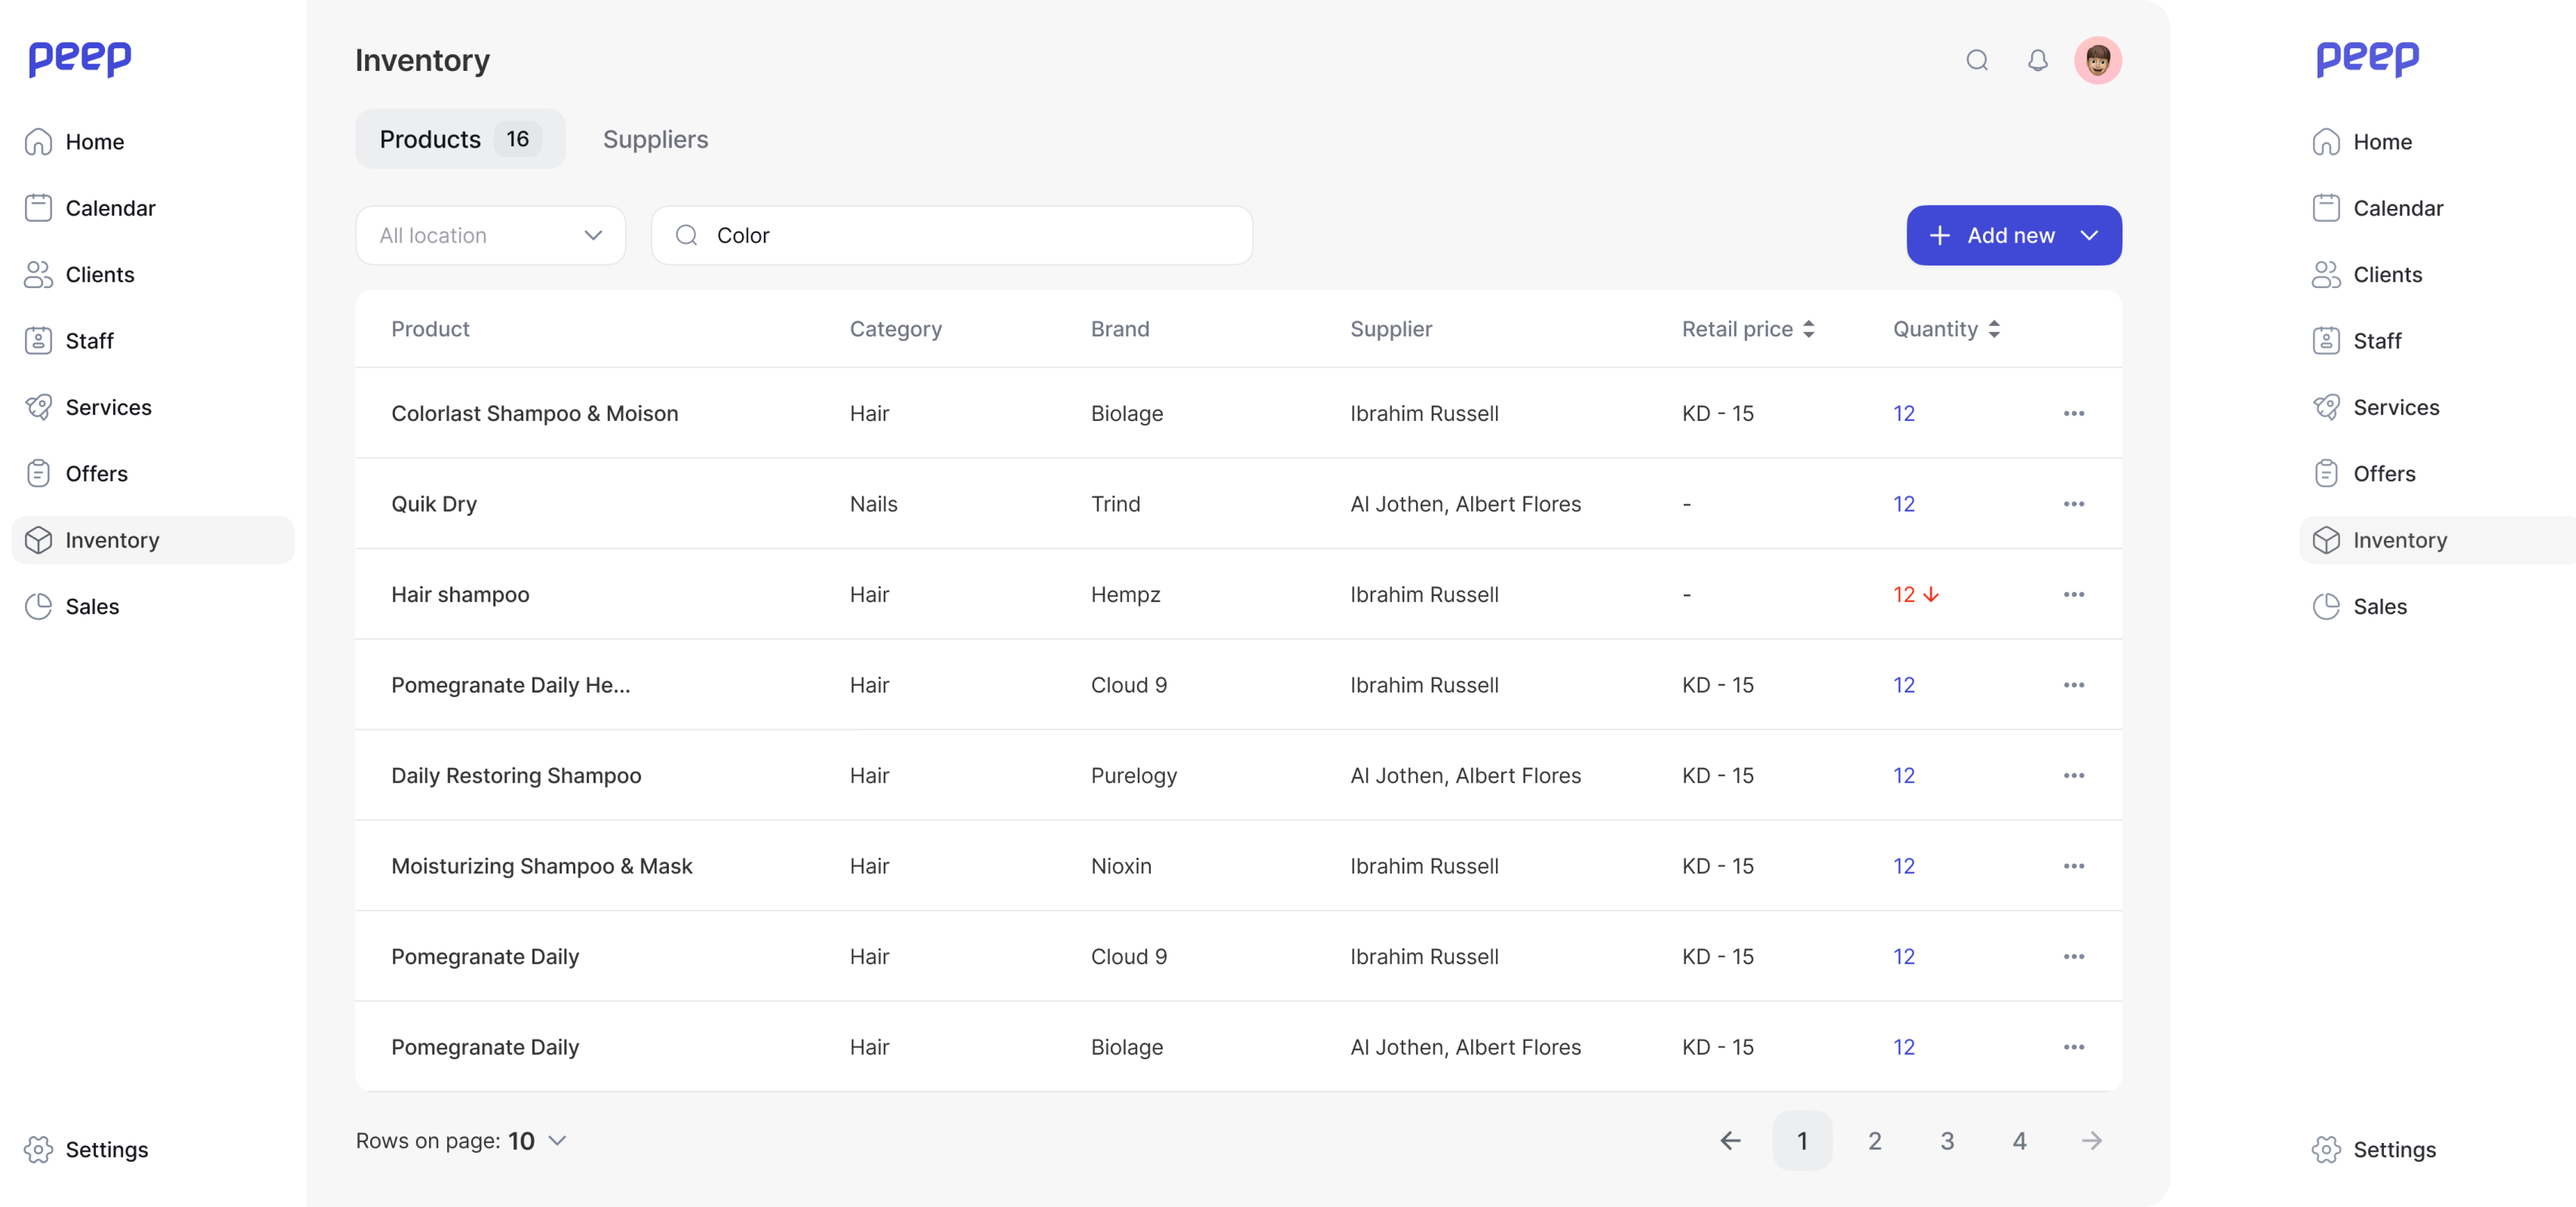This screenshot has height=1207, width=2576.
Task: Switch to the Suppliers tab
Action: [655, 139]
